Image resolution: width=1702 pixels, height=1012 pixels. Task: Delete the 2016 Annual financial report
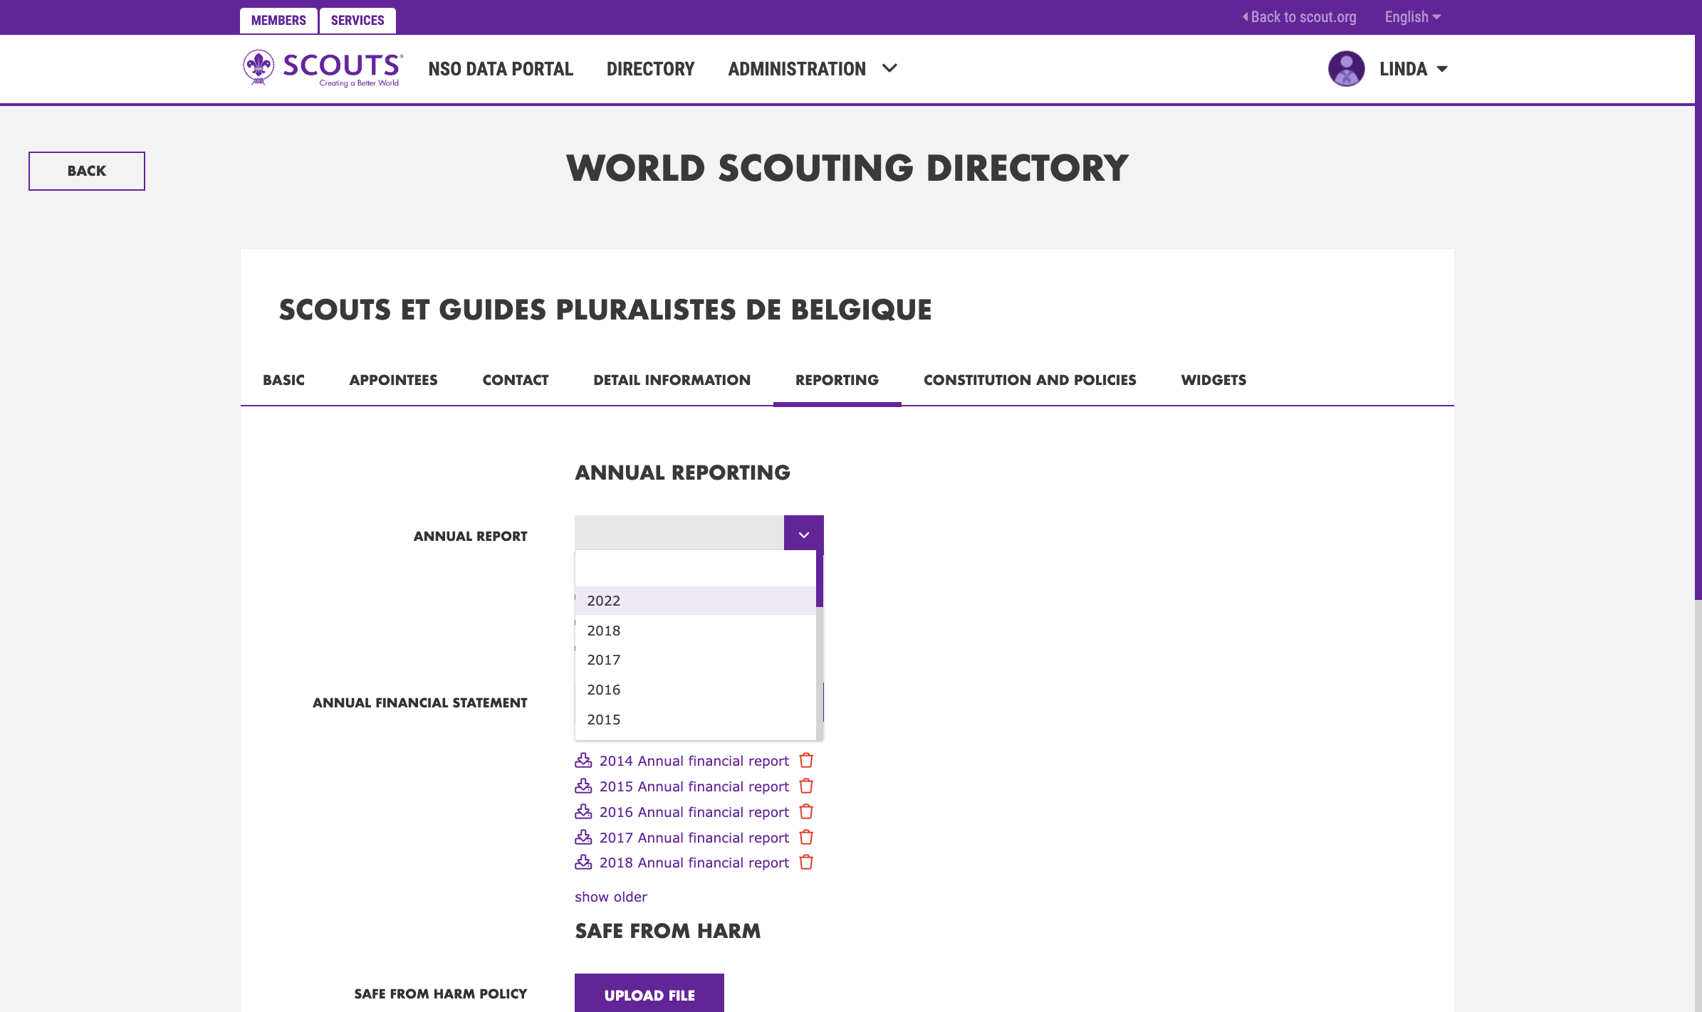click(x=806, y=812)
